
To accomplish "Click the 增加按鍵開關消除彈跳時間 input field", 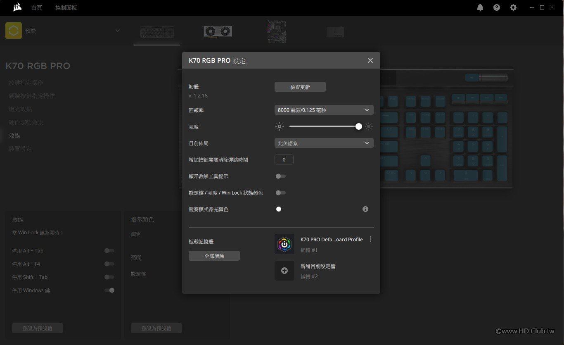I will point(284,159).
